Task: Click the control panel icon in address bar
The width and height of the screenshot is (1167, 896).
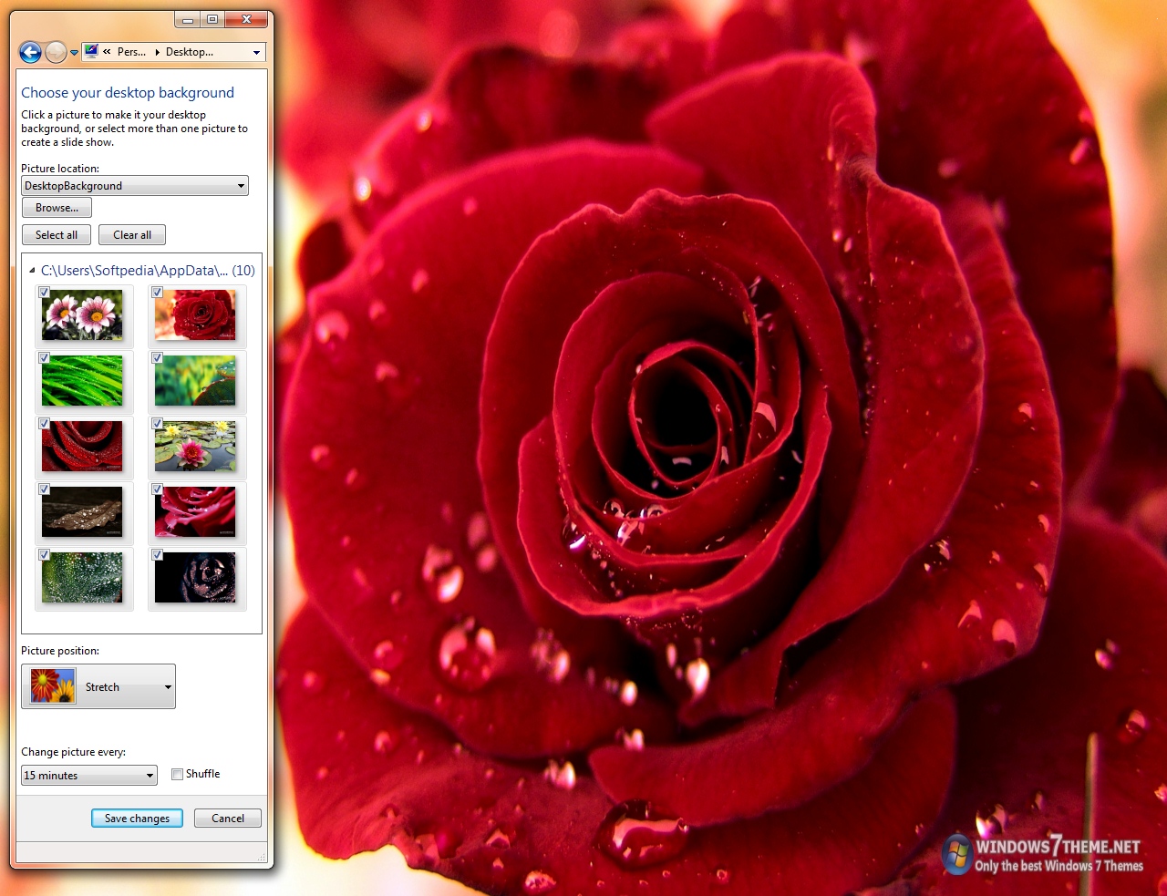Action: (x=91, y=52)
